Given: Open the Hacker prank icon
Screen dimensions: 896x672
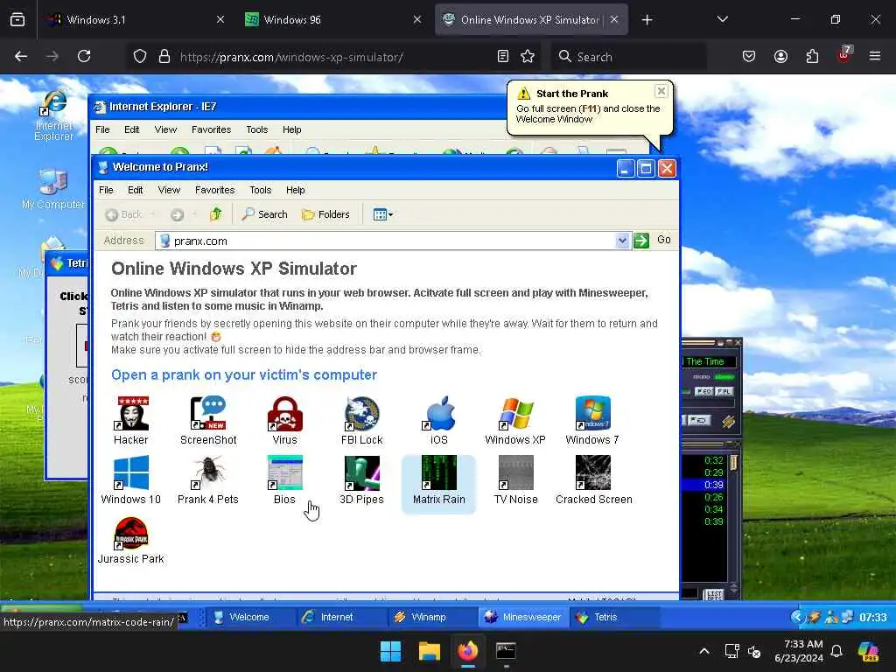Looking at the screenshot, I should (131, 421).
